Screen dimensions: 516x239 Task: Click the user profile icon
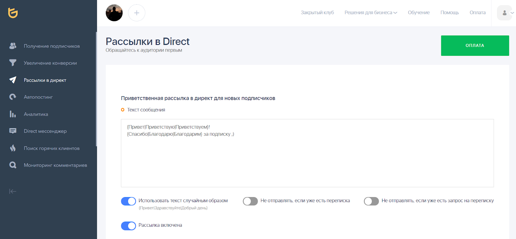pos(505,13)
